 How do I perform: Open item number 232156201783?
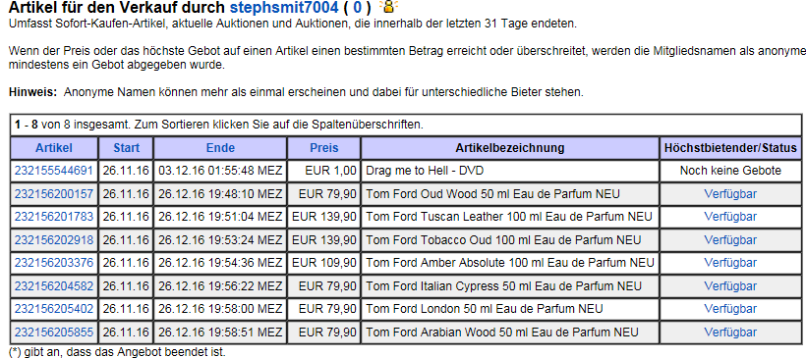pyautogui.click(x=54, y=217)
